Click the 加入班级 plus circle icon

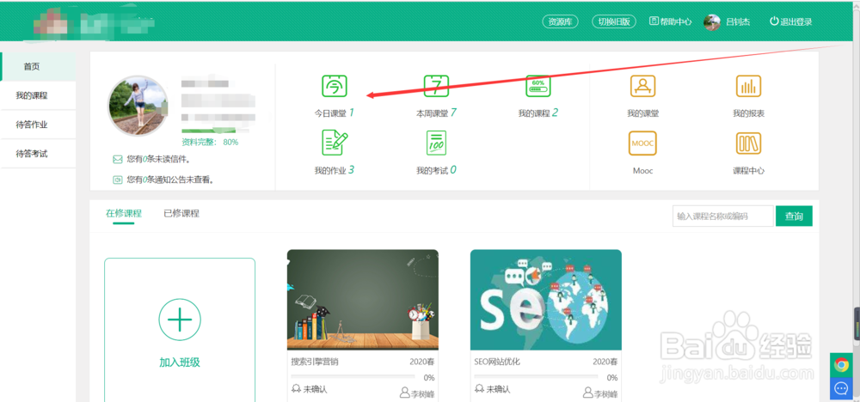[x=180, y=320]
